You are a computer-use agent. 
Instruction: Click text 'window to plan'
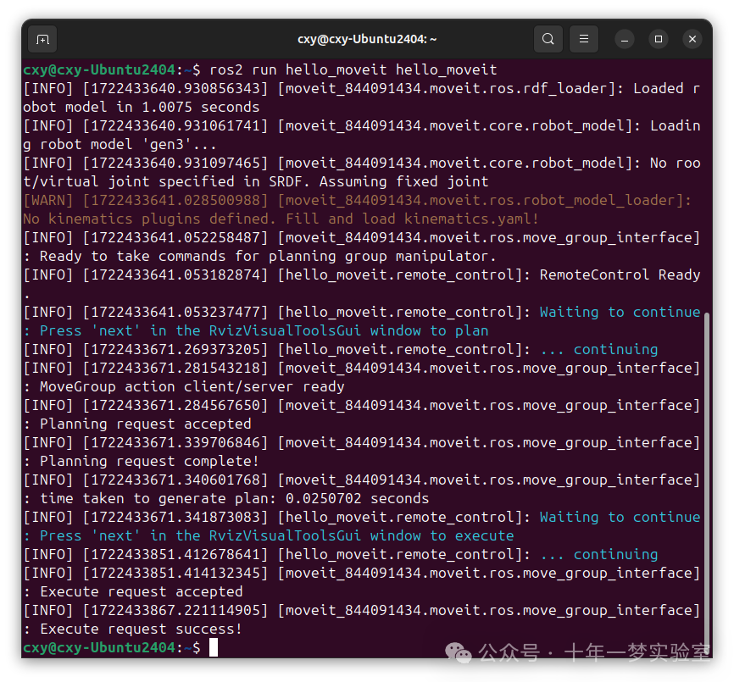click(x=429, y=331)
